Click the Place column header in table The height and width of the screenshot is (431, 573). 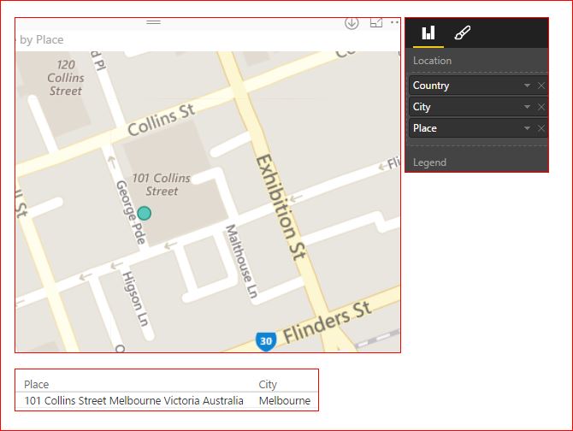[36, 384]
